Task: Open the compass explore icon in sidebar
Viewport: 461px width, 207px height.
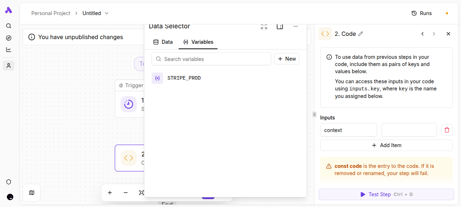Action: click(x=9, y=38)
